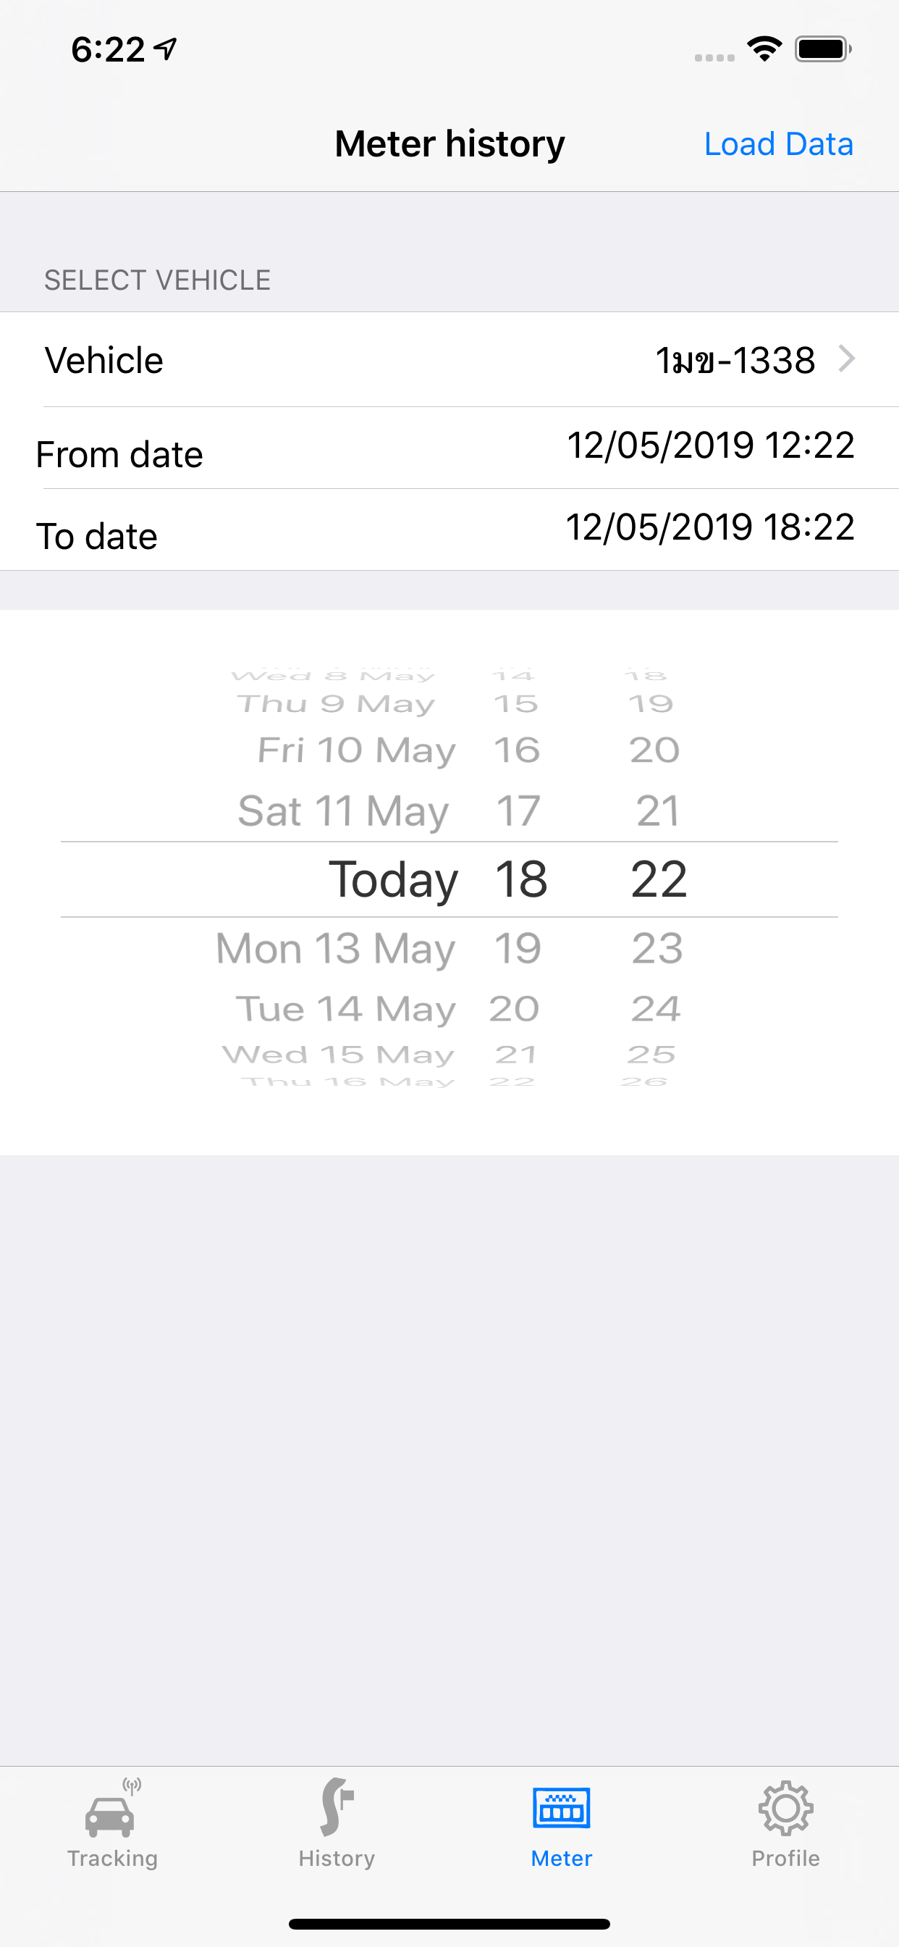Choose minute 21 in picker
Image resolution: width=899 pixels, height=1947 pixels.
pyautogui.click(x=657, y=811)
